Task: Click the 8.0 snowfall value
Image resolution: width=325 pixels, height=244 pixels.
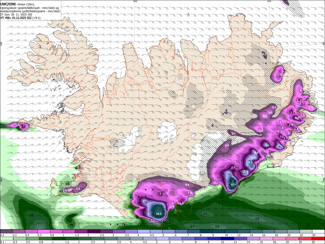Action: 250,162
